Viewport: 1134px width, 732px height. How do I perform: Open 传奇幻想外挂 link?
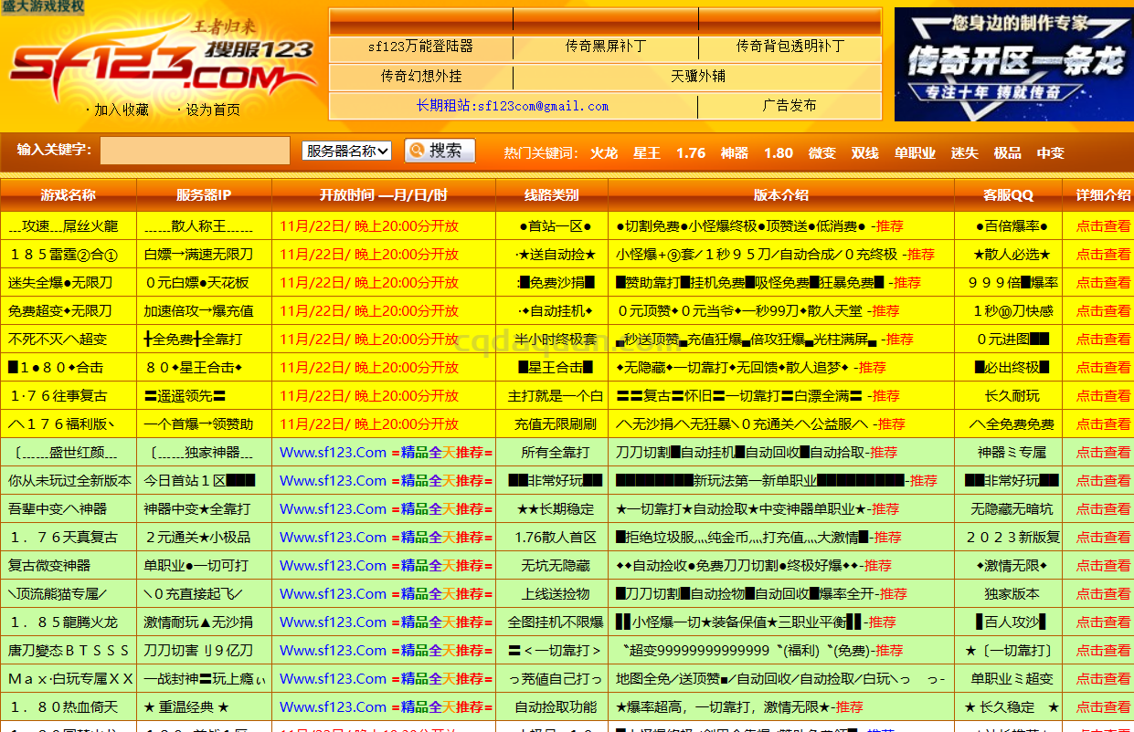[x=420, y=77]
